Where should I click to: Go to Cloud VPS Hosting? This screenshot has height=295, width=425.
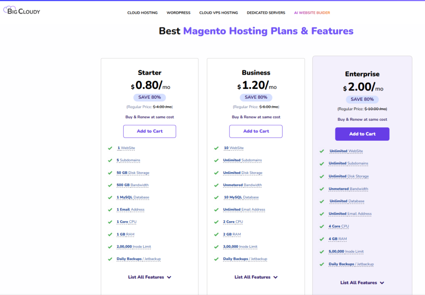(x=218, y=13)
